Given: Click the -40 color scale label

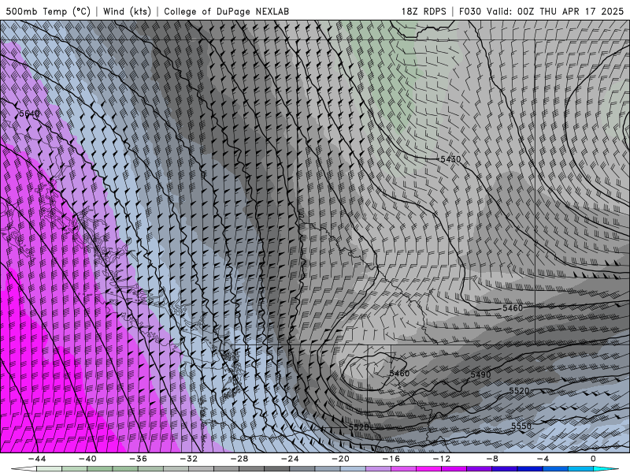Looking at the screenshot, I should (87, 459).
